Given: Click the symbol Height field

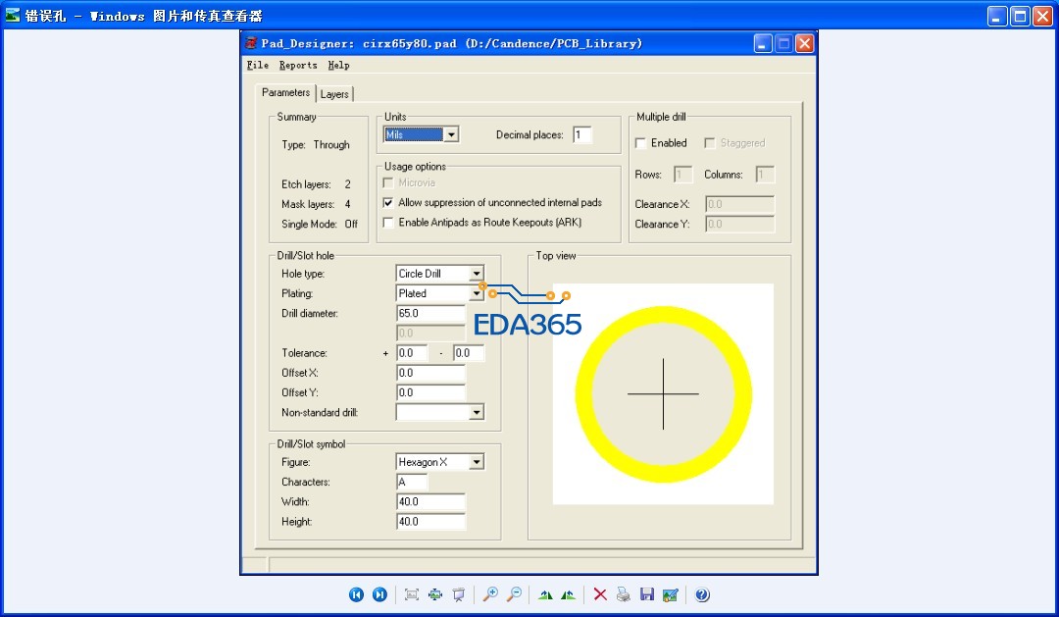Looking at the screenshot, I should 430,522.
